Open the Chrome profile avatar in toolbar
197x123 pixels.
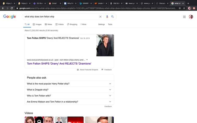190,8
